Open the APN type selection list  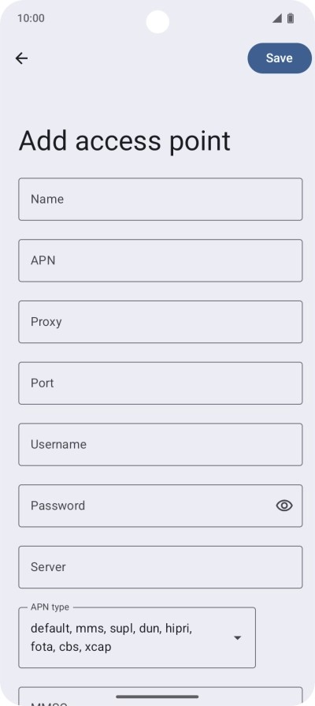[137, 637]
